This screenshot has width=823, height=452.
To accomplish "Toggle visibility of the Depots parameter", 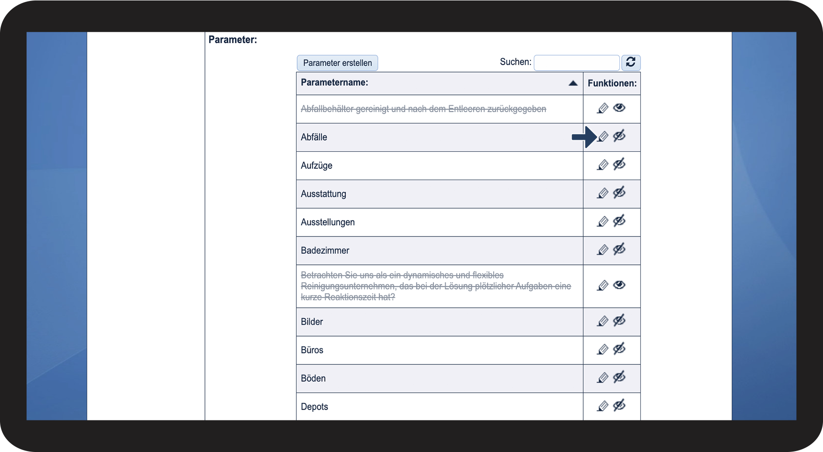I will tap(619, 406).
